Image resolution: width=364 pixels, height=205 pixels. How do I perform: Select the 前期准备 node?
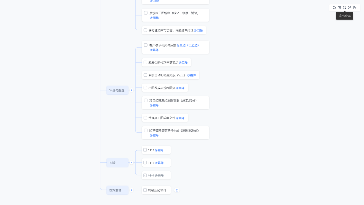117,190
